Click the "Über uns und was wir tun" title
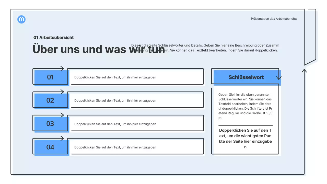 pyautogui.click(x=98, y=49)
